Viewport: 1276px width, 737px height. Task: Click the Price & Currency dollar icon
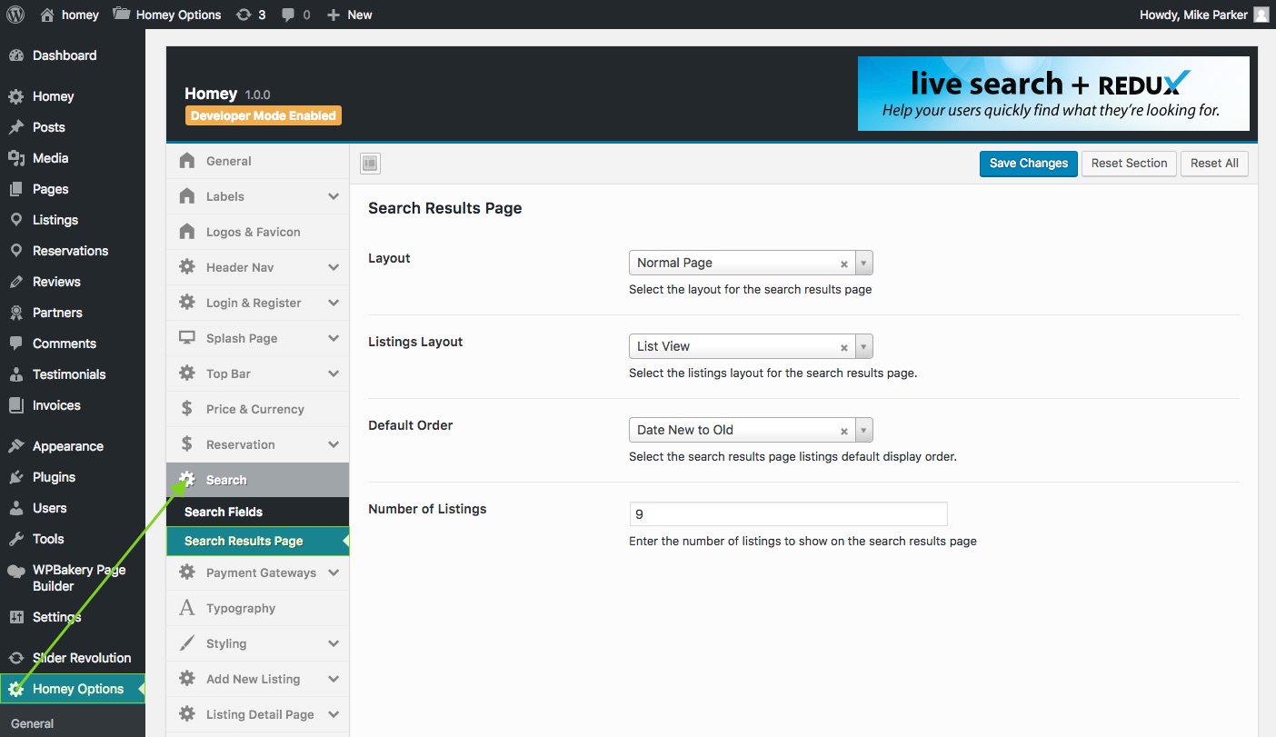187,409
